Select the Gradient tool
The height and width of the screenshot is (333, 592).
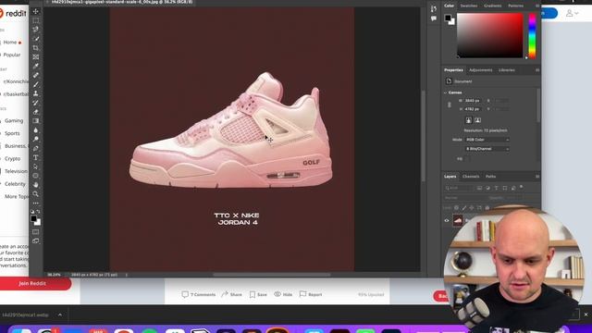36,121
